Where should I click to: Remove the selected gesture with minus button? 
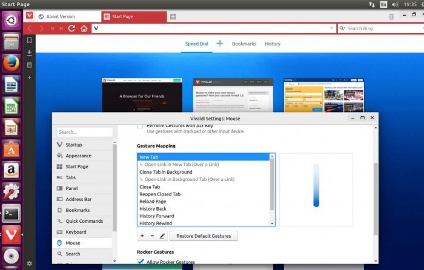(152, 236)
